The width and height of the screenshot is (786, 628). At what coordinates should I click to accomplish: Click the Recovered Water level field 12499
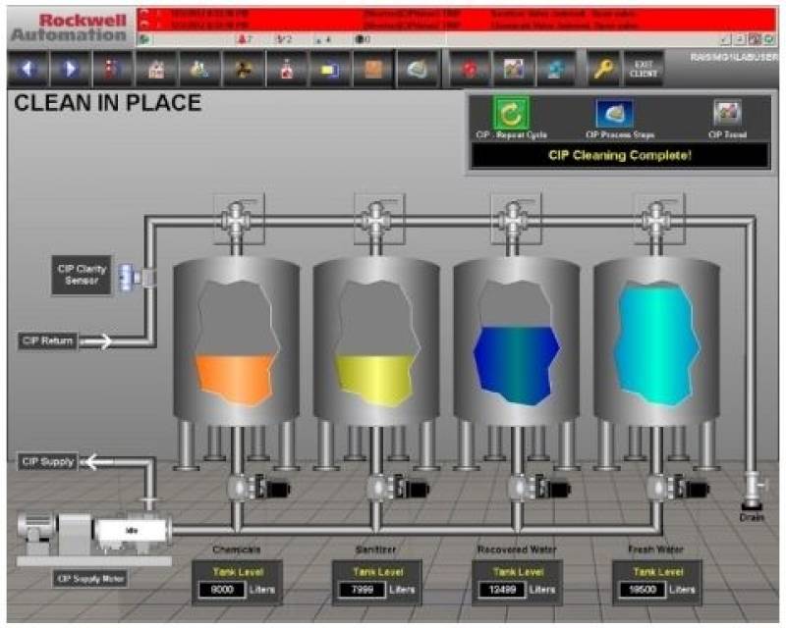coord(502,590)
